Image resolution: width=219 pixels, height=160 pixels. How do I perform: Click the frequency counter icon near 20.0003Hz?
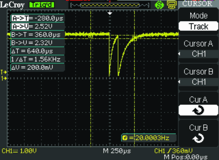(x=125, y=138)
